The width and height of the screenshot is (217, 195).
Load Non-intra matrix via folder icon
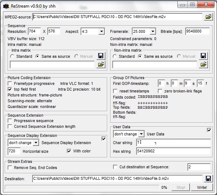pos(203,65)
